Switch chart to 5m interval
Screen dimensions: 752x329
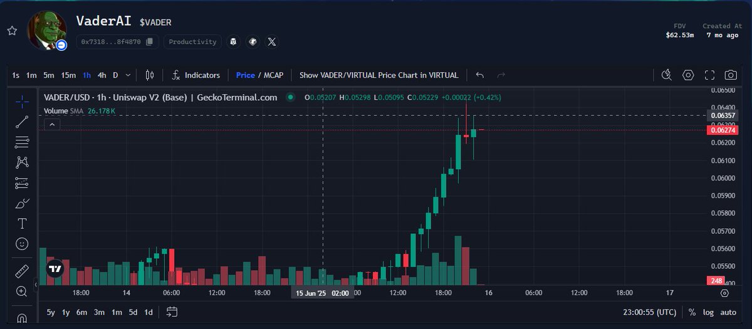48,75
